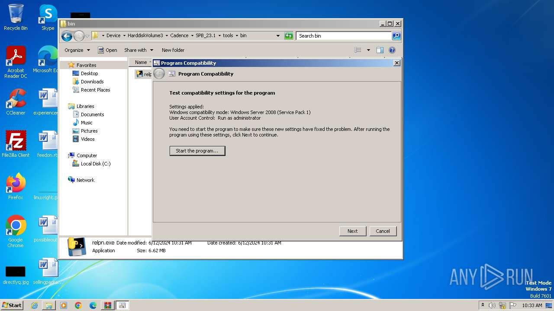Select Computer in navigation pane

click(87, 155)
